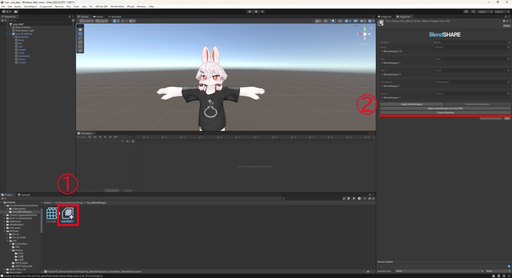Viewport: 512px width, 278px height.
Task: Toggle scene lighting bulb
Action: tap(332, 21)
